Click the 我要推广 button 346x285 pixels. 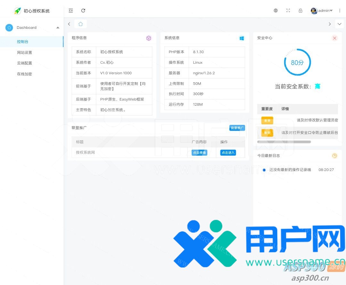[x=237, y=128]
